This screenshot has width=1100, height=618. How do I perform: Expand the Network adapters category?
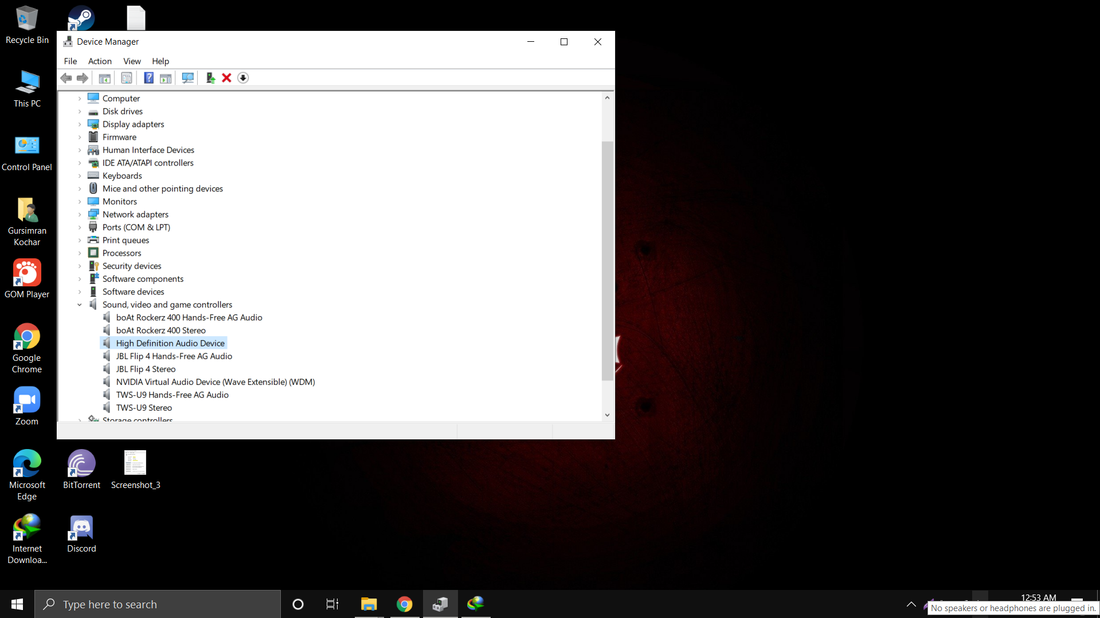80,215
